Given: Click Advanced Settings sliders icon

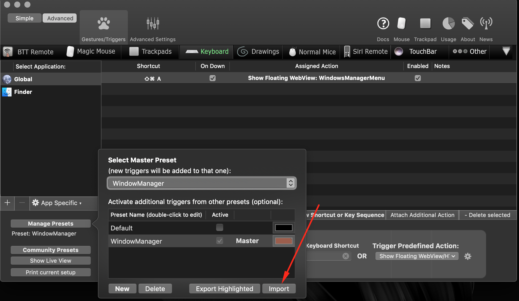Looking at the screenshot, I should click(x=153, y=24).
